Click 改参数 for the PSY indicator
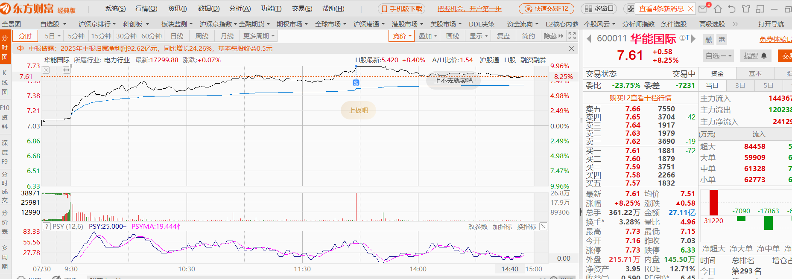This screenshot has height=279, width=792. tap(478, 227)
